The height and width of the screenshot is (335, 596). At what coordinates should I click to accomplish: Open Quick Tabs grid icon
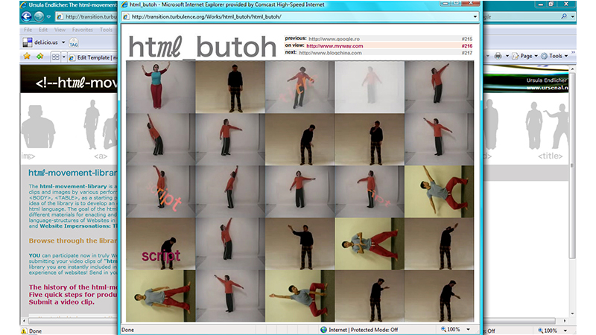tap(55, 57)
